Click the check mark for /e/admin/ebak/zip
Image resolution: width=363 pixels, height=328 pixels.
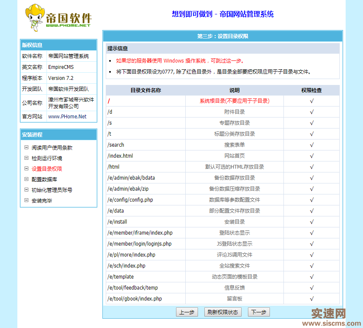[x=312, y=189]
